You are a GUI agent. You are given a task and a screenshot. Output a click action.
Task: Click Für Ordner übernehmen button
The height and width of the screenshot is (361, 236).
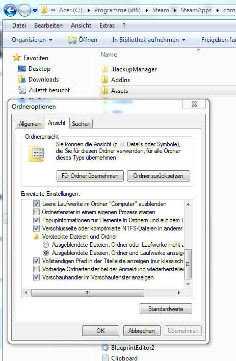(x=90, y=176)
